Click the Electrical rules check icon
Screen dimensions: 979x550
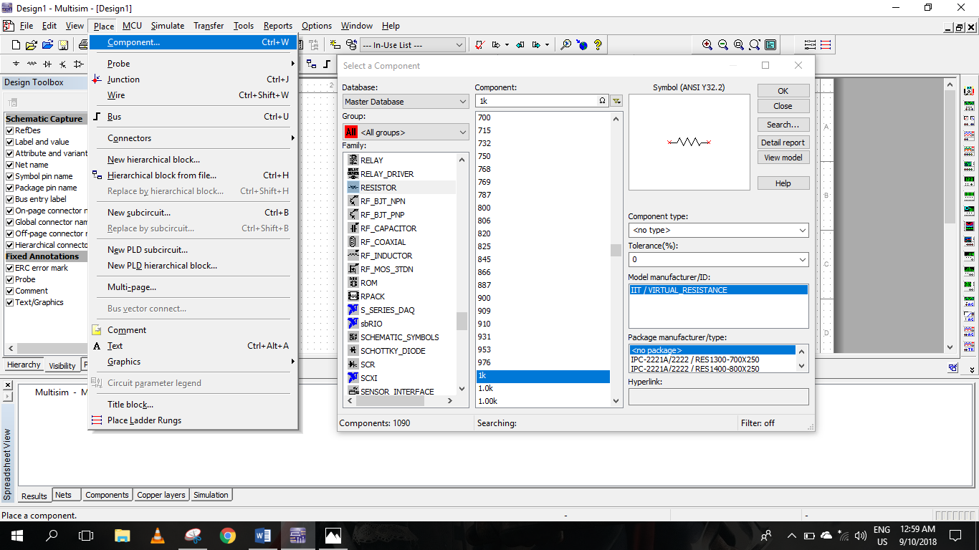(x=479, y=44)
